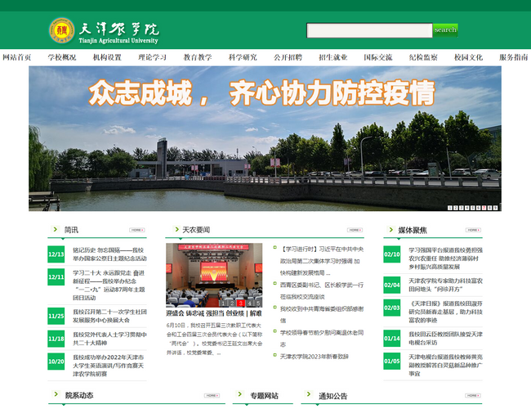The width and height of the screenshot is (531, 409).
Task: Open headline about 西青区委副书记 visit
Action: [322, 291]
